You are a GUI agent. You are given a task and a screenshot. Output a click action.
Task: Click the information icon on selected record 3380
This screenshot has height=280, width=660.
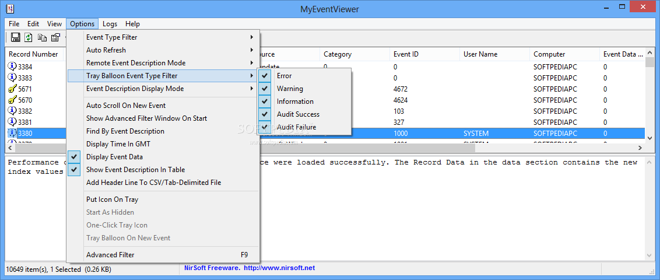click(x=12, y=133)
